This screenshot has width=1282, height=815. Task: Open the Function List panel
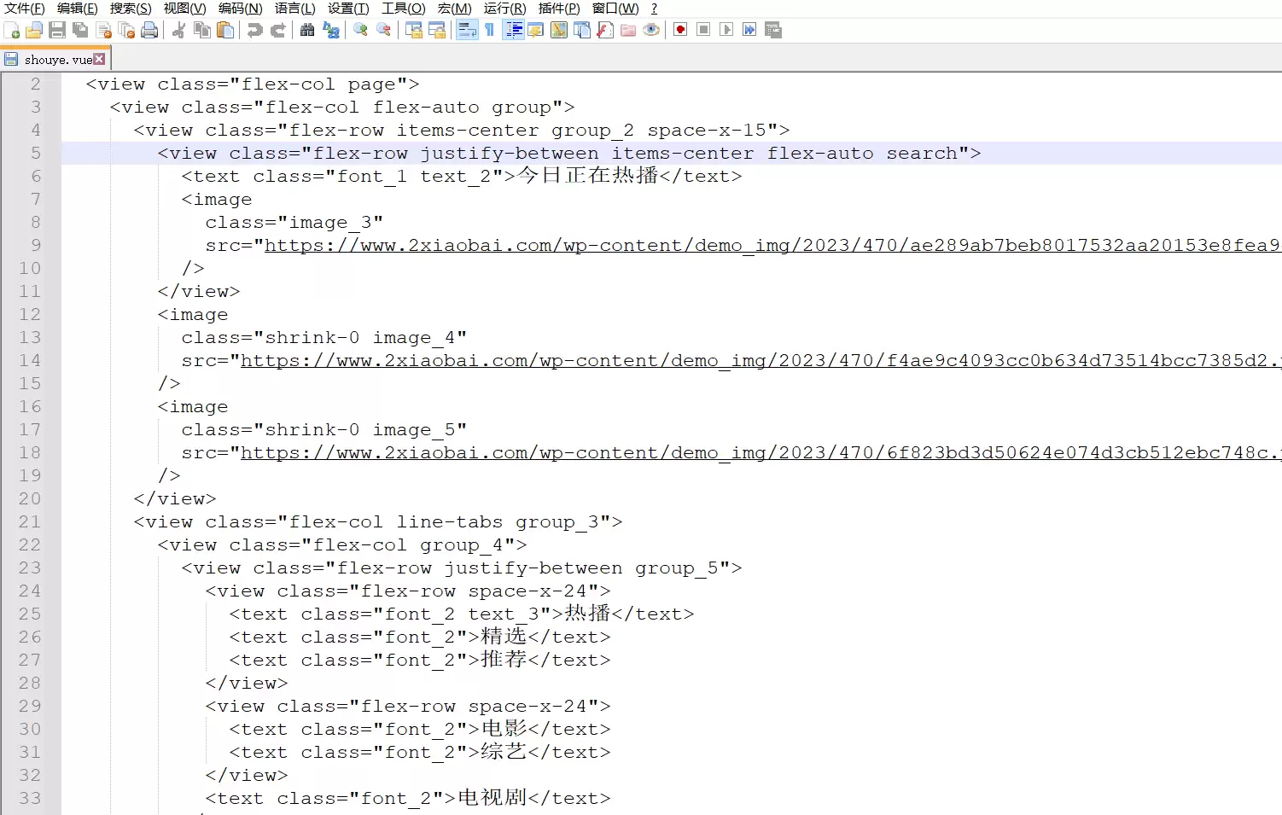pyautogui.click(x=605, y=30)
